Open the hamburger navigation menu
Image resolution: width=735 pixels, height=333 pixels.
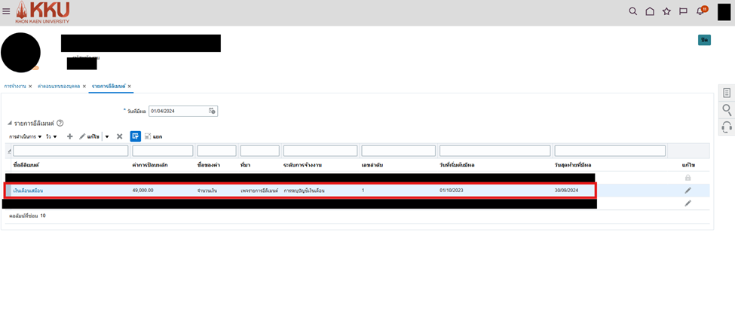[x=6, y=11]
